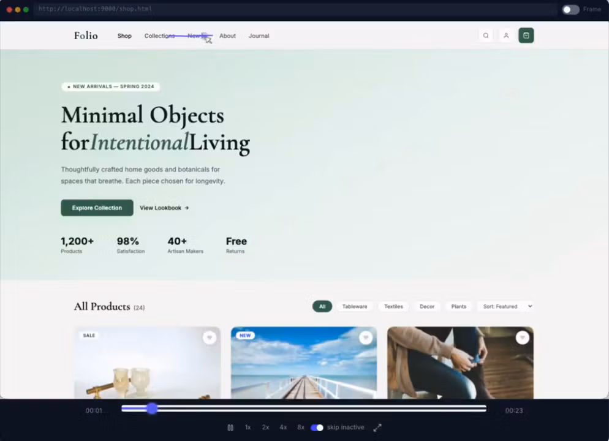Click the replay progress slider handle
This screenshot has width=609, height=441.
(152, 409)
